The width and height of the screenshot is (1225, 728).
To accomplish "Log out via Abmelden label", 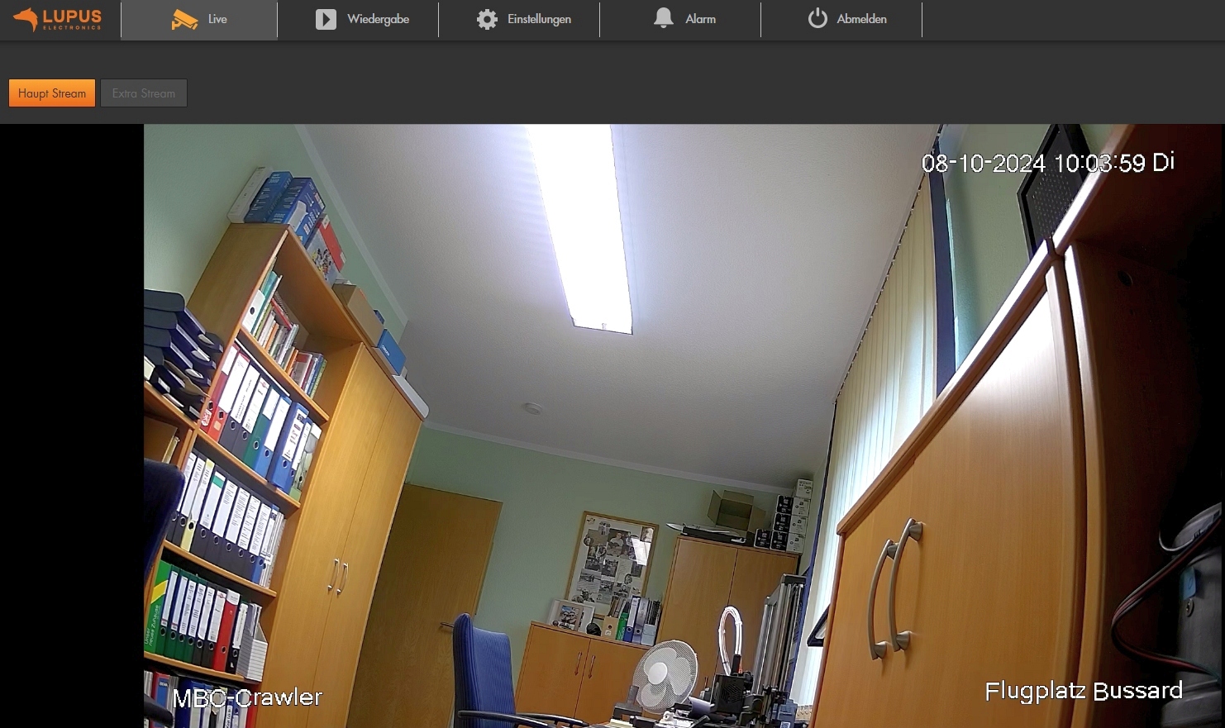I will pos(861,19).
